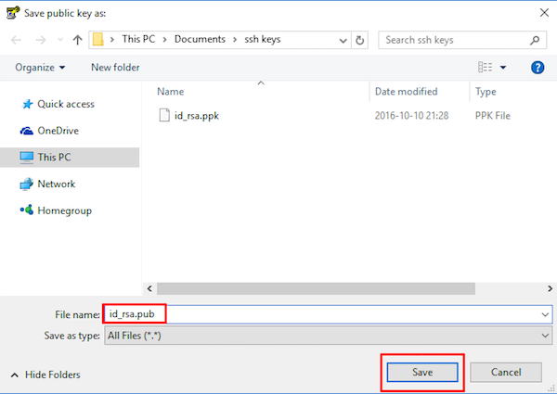Select This PC in the address breadcrumb
Image resolution: width=557 pixels, height=394 pixels.
click(x=138, y=39)
